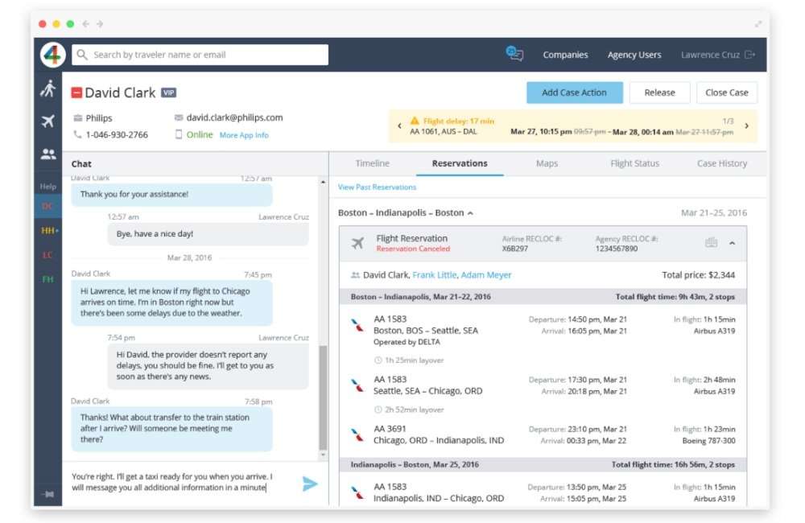The width and height of the screenshot is (805, 523).
Task: Click the chat scrollbar down arrow
Action: (x=323, y=455)
